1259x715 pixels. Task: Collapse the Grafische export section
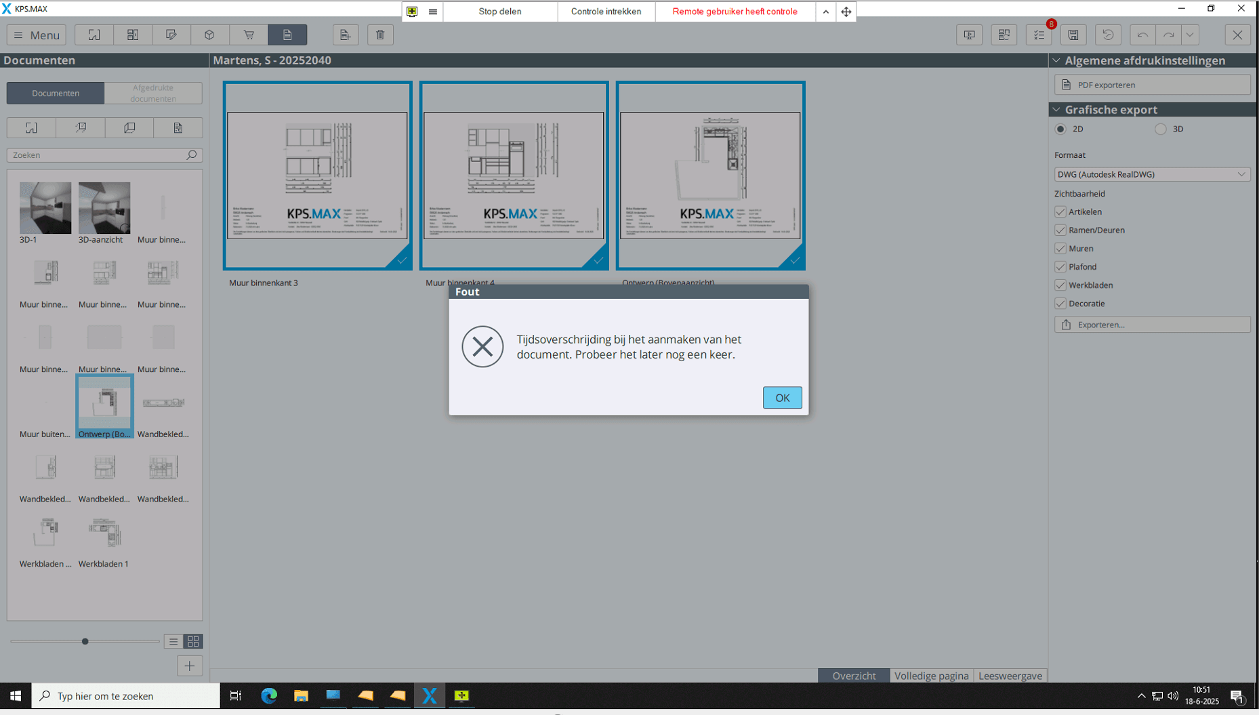(x=1056, y=110)
